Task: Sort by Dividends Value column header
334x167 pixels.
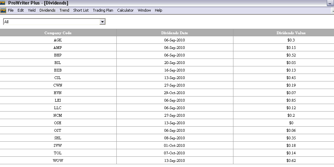Action: click(291, 33)
